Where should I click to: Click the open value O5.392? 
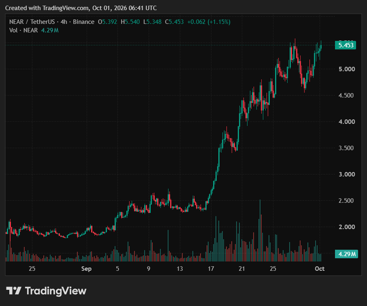click(107, 22)
